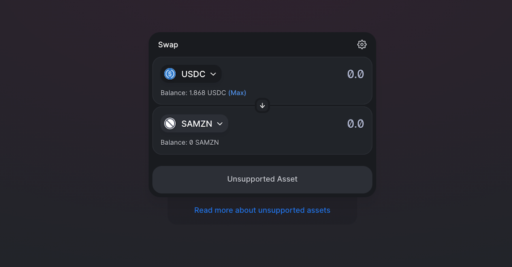512x267 pixels.
Task: Click the Balance: 0 SAMZN text
Action: coord(189,142)
